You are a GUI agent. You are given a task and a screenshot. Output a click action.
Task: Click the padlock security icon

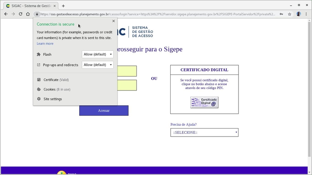tap(37, 14)
